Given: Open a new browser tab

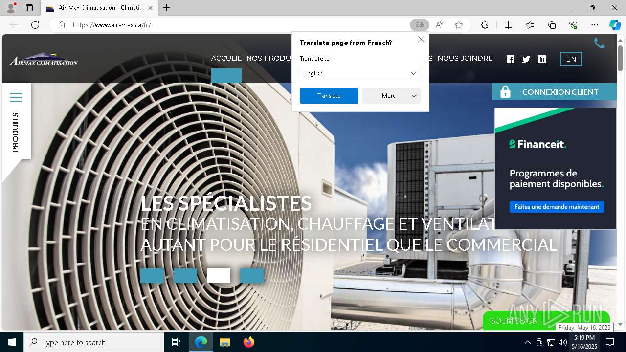Looking at the screenshot, I should (167, 8).
